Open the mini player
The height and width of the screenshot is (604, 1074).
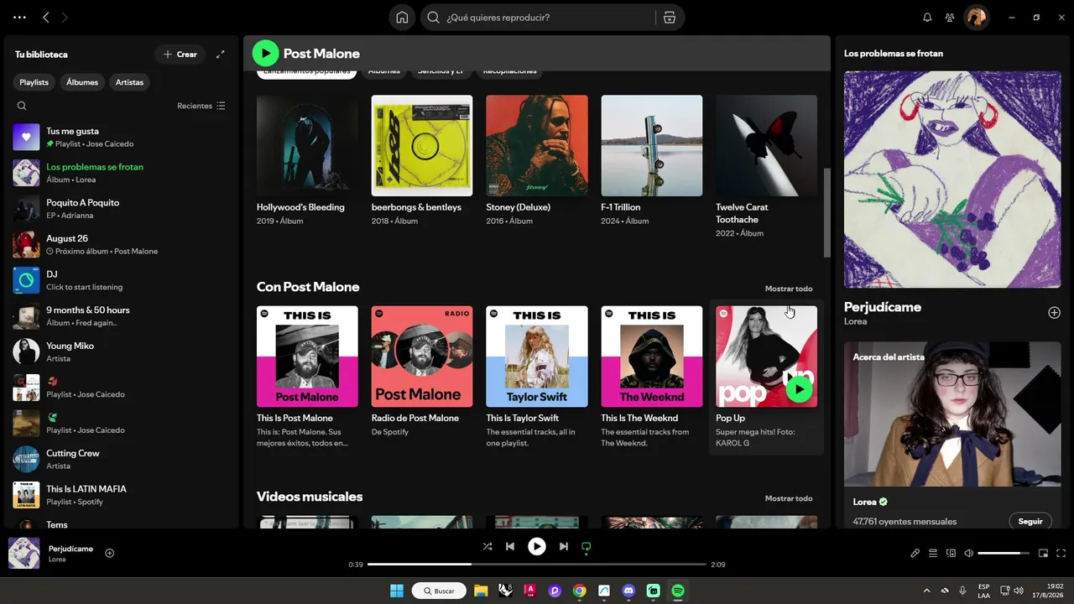click(1044, 553)
